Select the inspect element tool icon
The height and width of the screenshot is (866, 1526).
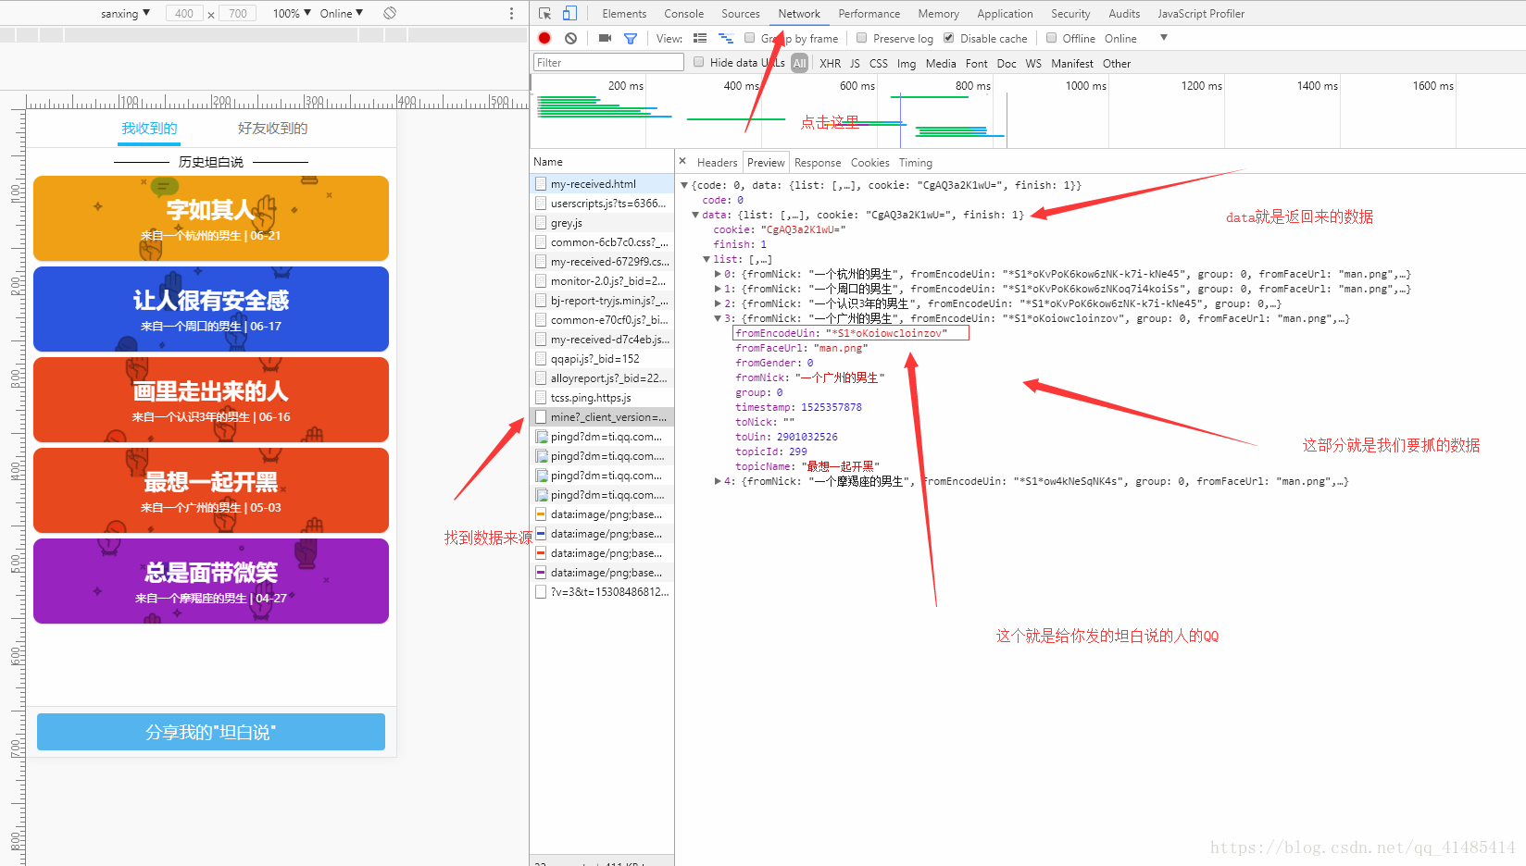tap(544, 13)
